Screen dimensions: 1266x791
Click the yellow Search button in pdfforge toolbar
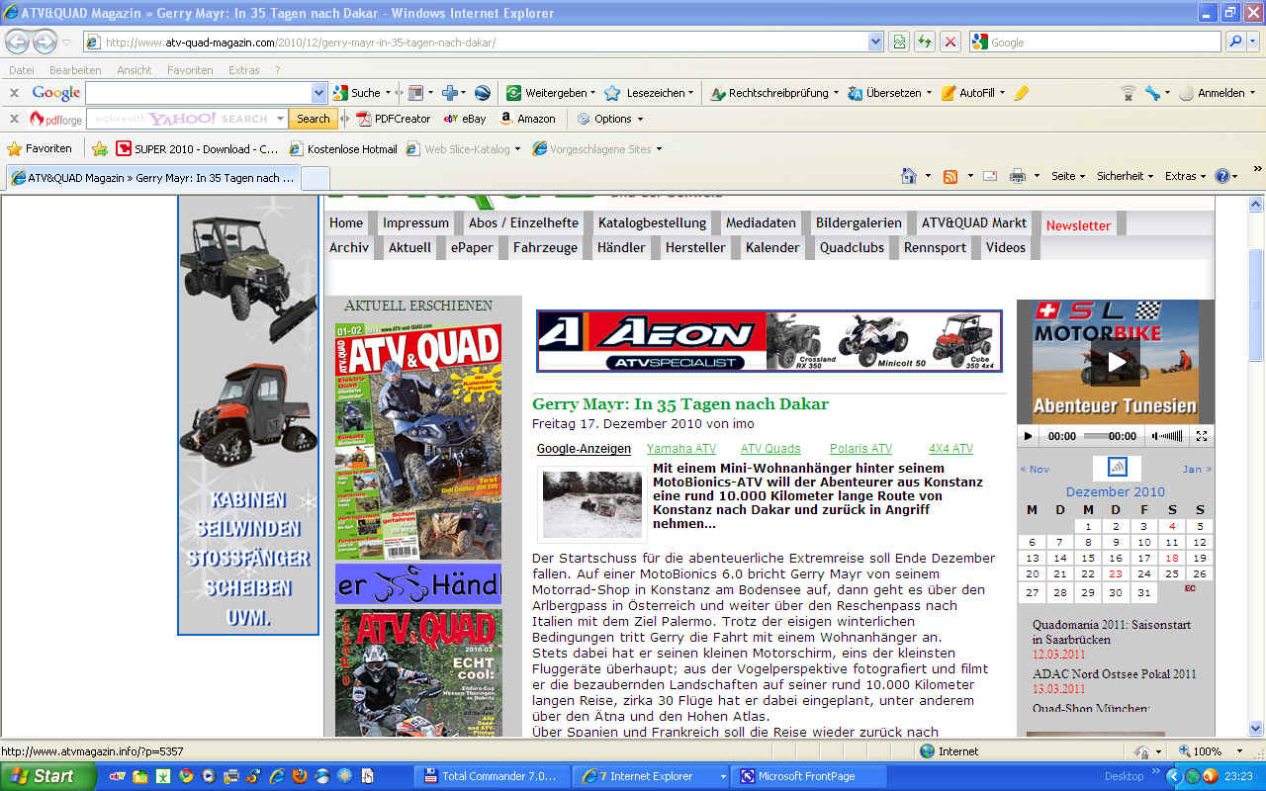pos(313,119)
